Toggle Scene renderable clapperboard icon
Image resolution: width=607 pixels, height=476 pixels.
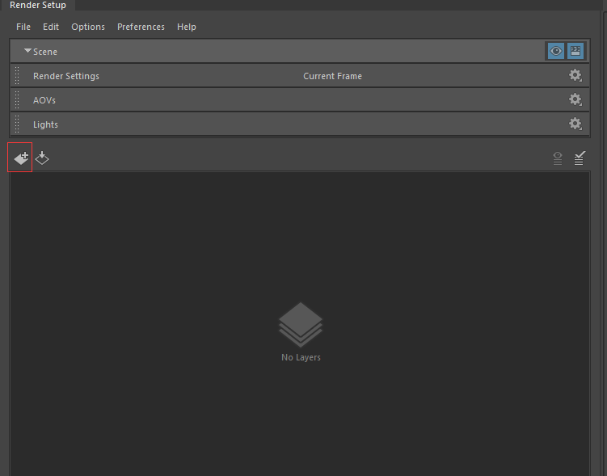575,51
